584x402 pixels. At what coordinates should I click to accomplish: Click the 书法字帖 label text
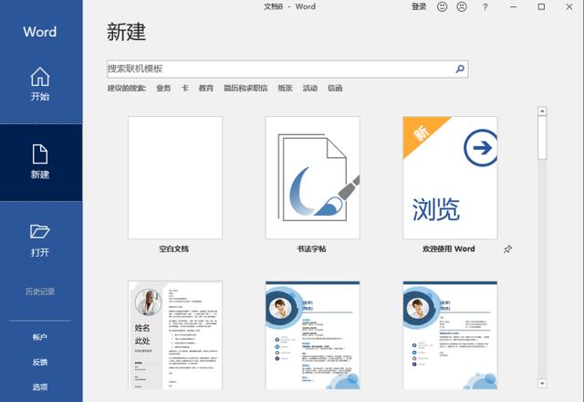pyautogui.click(x=311, y=249)
